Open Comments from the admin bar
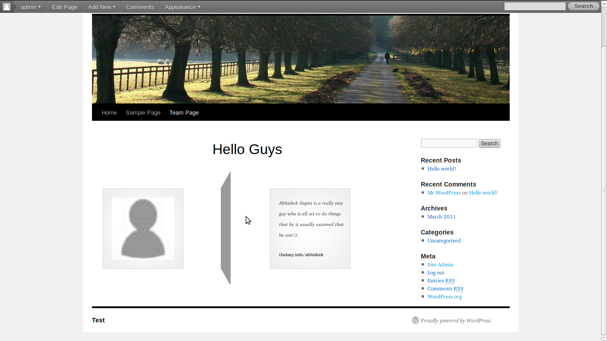 (x=140, y=7)
